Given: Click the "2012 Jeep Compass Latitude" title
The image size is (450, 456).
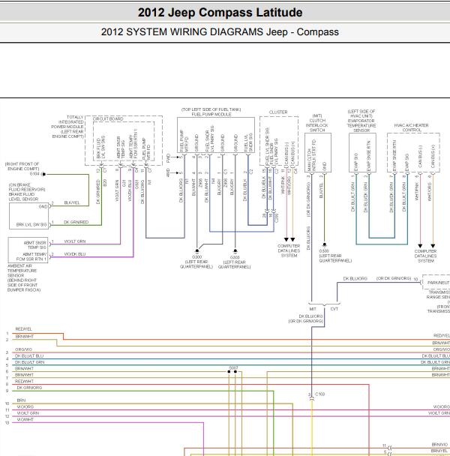Looking at the screenshot, I should 220,13.
